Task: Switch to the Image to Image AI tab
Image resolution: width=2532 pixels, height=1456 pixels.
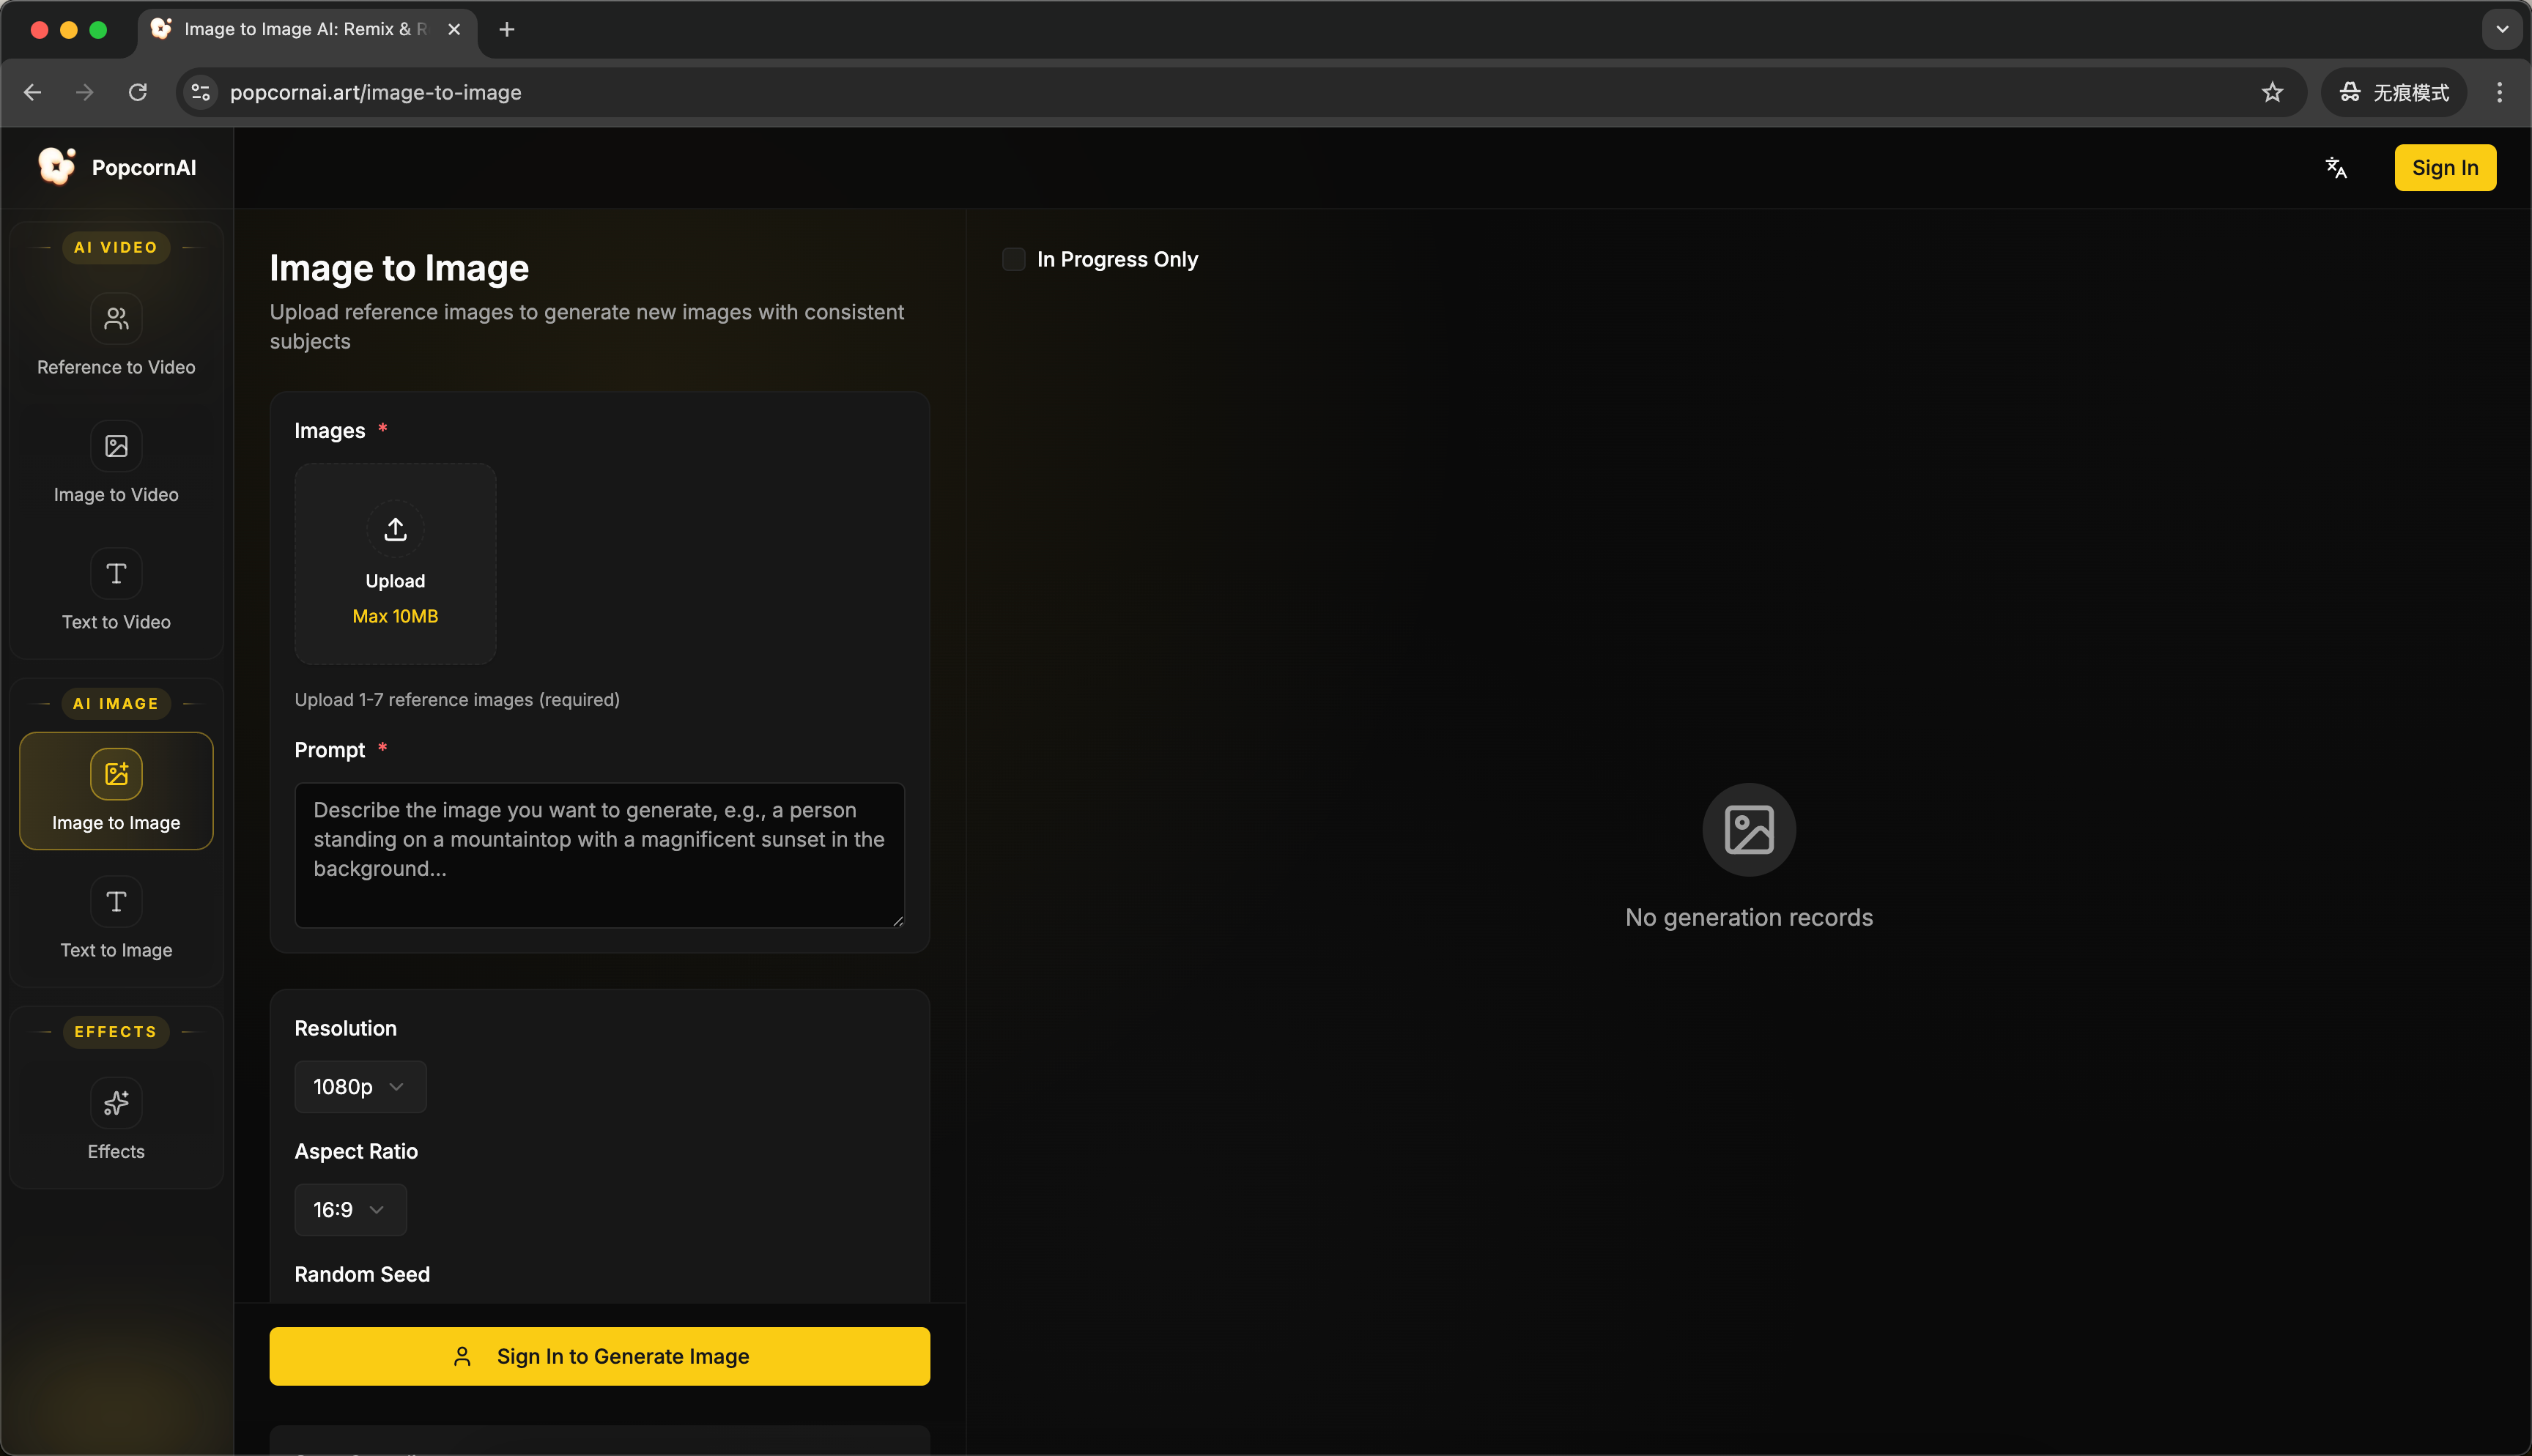Action: [300, 29]
